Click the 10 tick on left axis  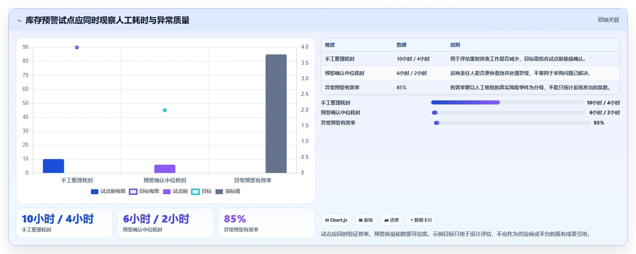[25, 159]
